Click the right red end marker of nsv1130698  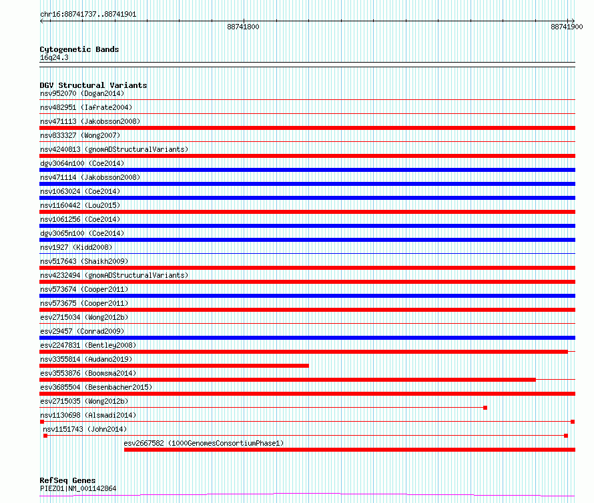click(x=573, y=422)
